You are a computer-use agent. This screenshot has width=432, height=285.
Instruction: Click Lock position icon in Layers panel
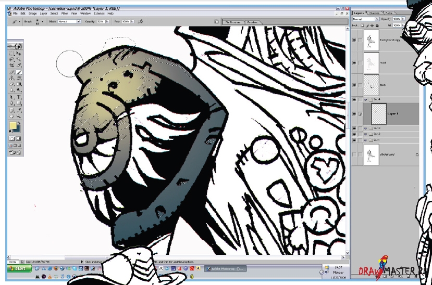(x=372, y=25)
